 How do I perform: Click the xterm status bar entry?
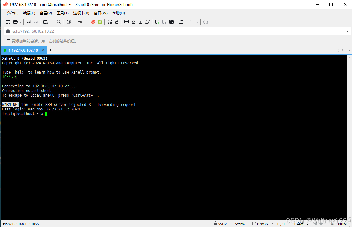[x=240, y=224]
